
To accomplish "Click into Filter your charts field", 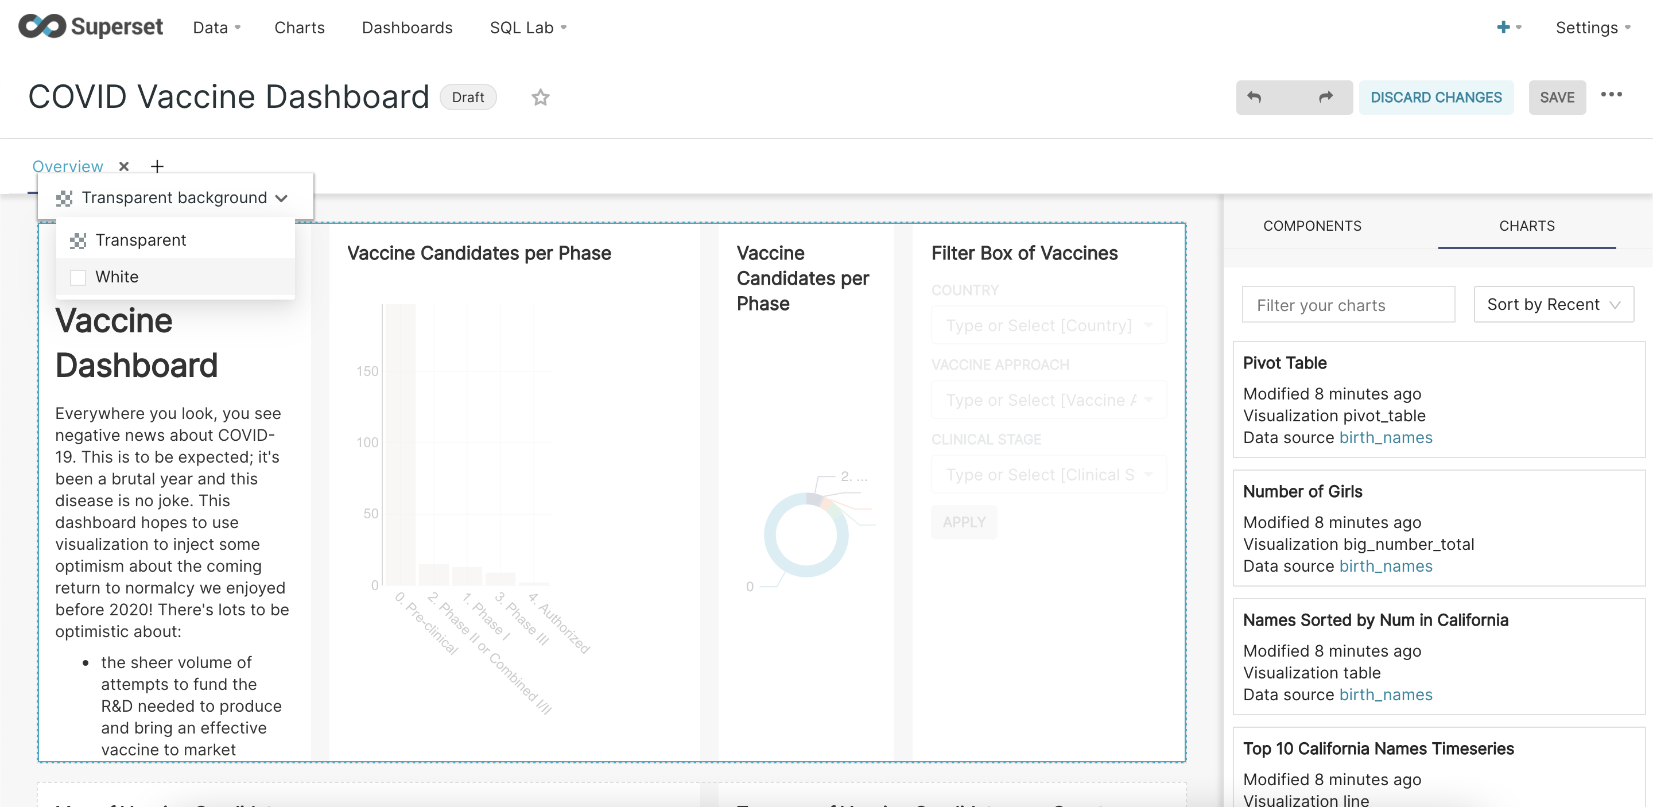I will coord(1348,305).
